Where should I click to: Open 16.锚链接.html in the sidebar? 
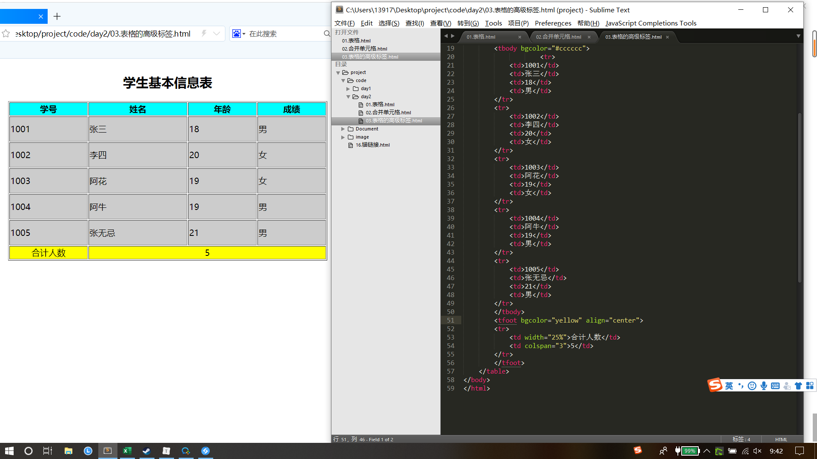[x=372, y=145]
